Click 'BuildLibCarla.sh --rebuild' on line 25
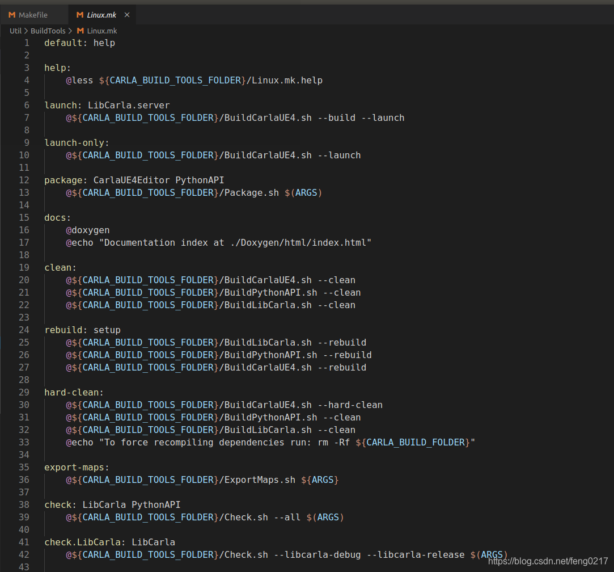Screen dimensions: 614x572 (x=295, y=343)
